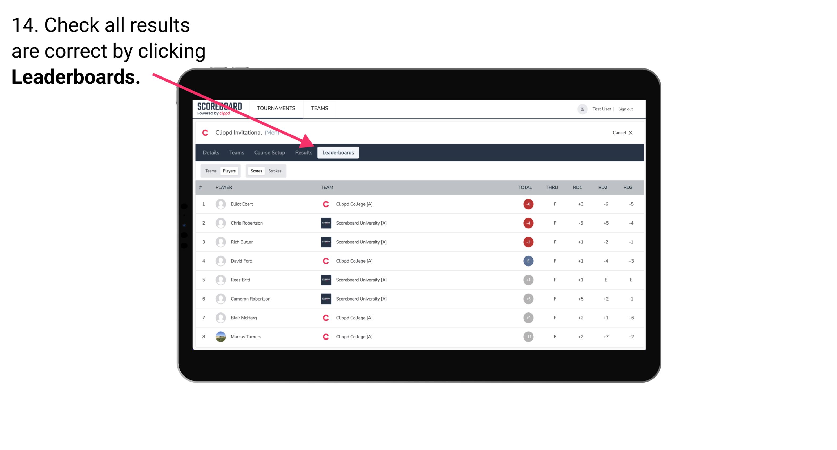Viewport: 837px width, 450px height.
Task: Click the Clippd College [A] team icon
Action: point(325,204)
